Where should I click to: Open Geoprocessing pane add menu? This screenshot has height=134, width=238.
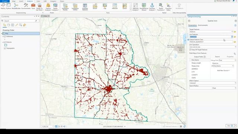(235, 21)
